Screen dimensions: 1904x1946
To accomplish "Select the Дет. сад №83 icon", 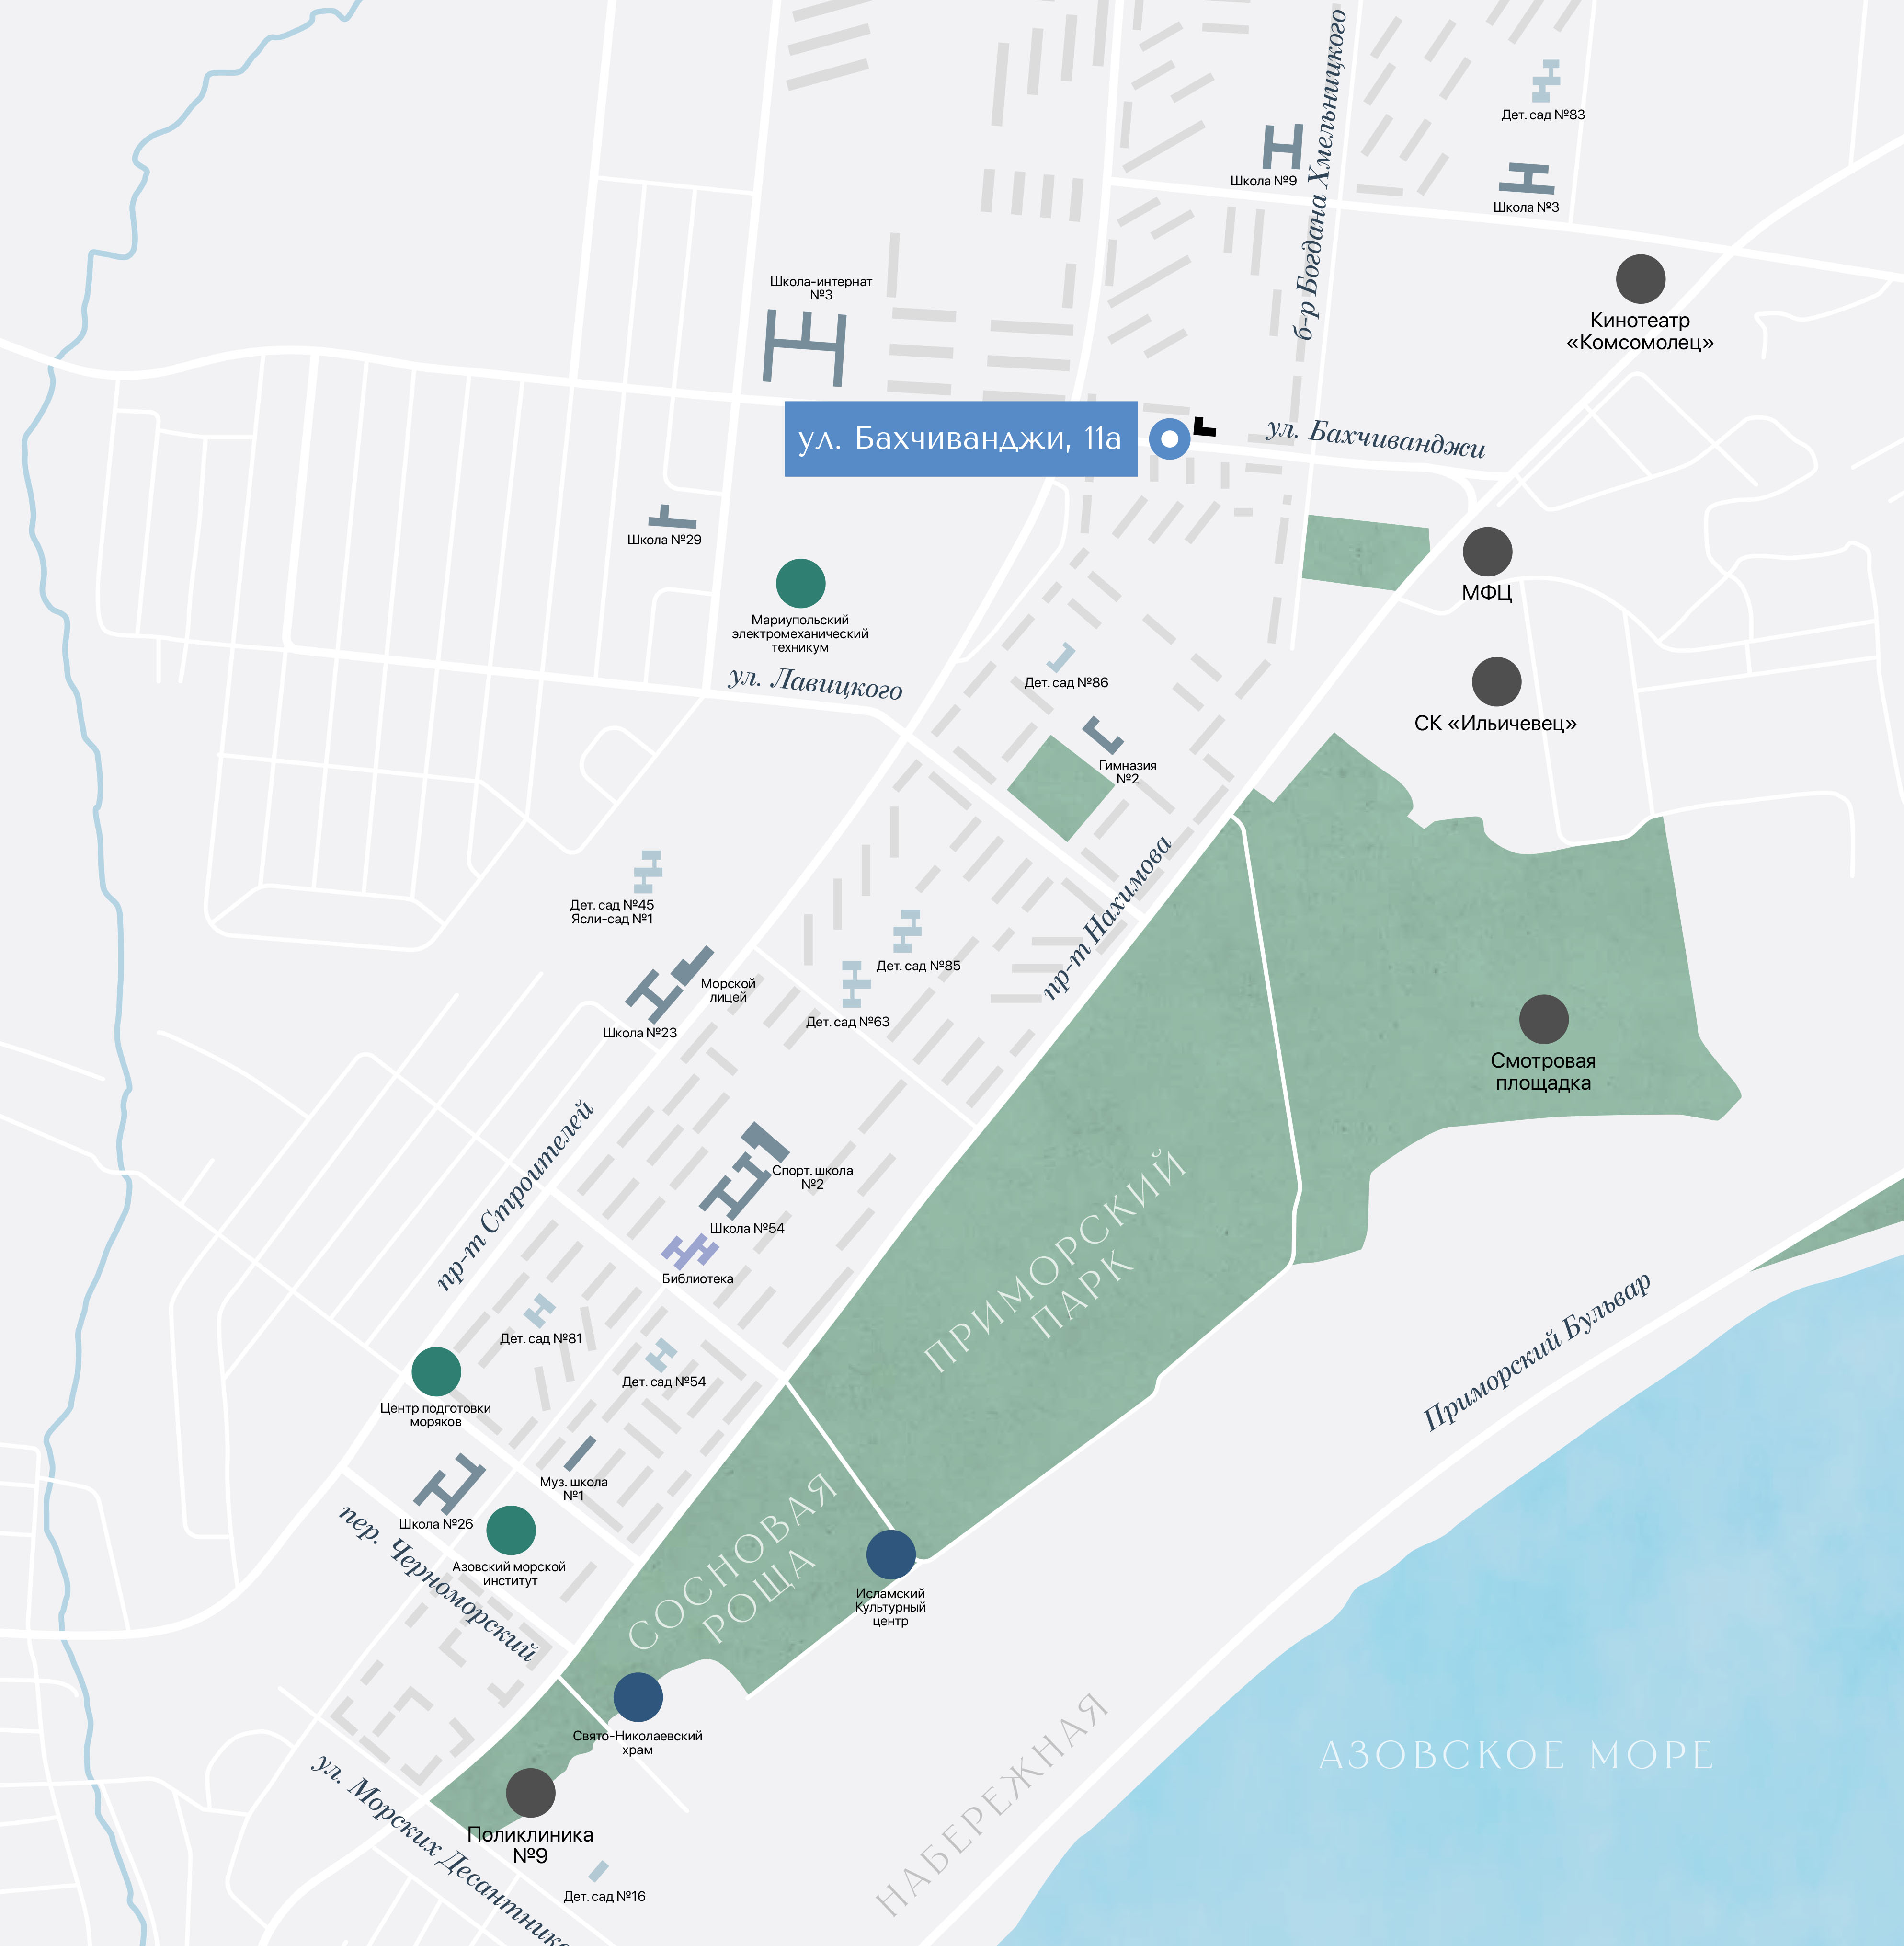I will point(1547,80).
